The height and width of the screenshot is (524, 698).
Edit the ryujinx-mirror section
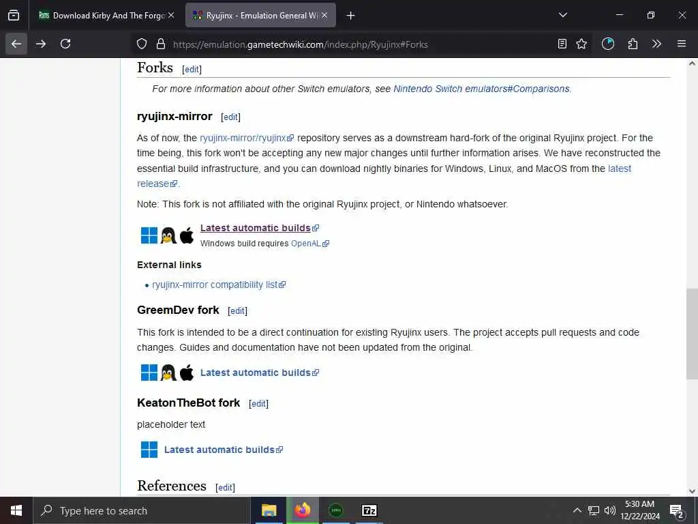click(x=230, y=117)
